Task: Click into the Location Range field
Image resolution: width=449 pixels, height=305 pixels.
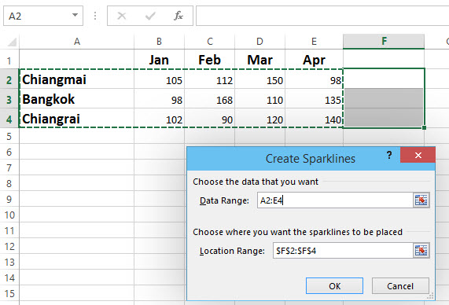Action: (x=343, y=251)
